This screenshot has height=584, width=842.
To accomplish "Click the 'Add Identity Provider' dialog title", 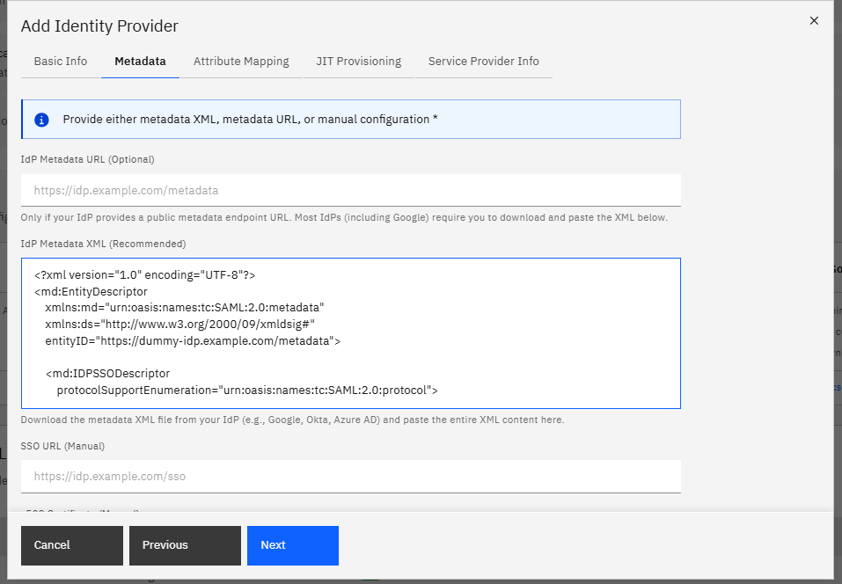I will point(99,26).
